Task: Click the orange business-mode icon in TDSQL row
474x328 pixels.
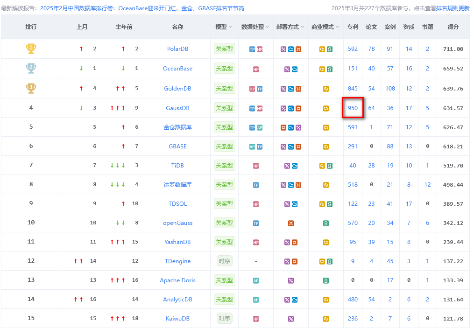Action: pos(322,204)
